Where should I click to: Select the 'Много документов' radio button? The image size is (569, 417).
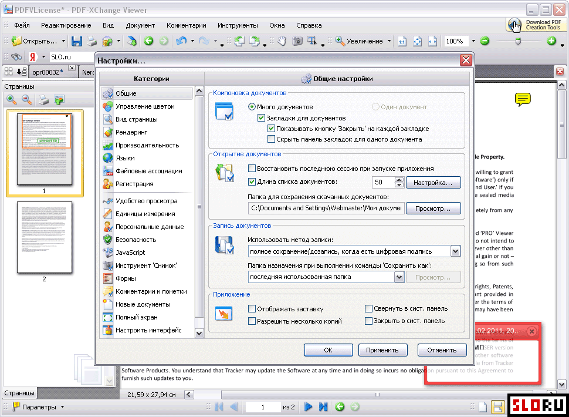click(x=252, y=107)
